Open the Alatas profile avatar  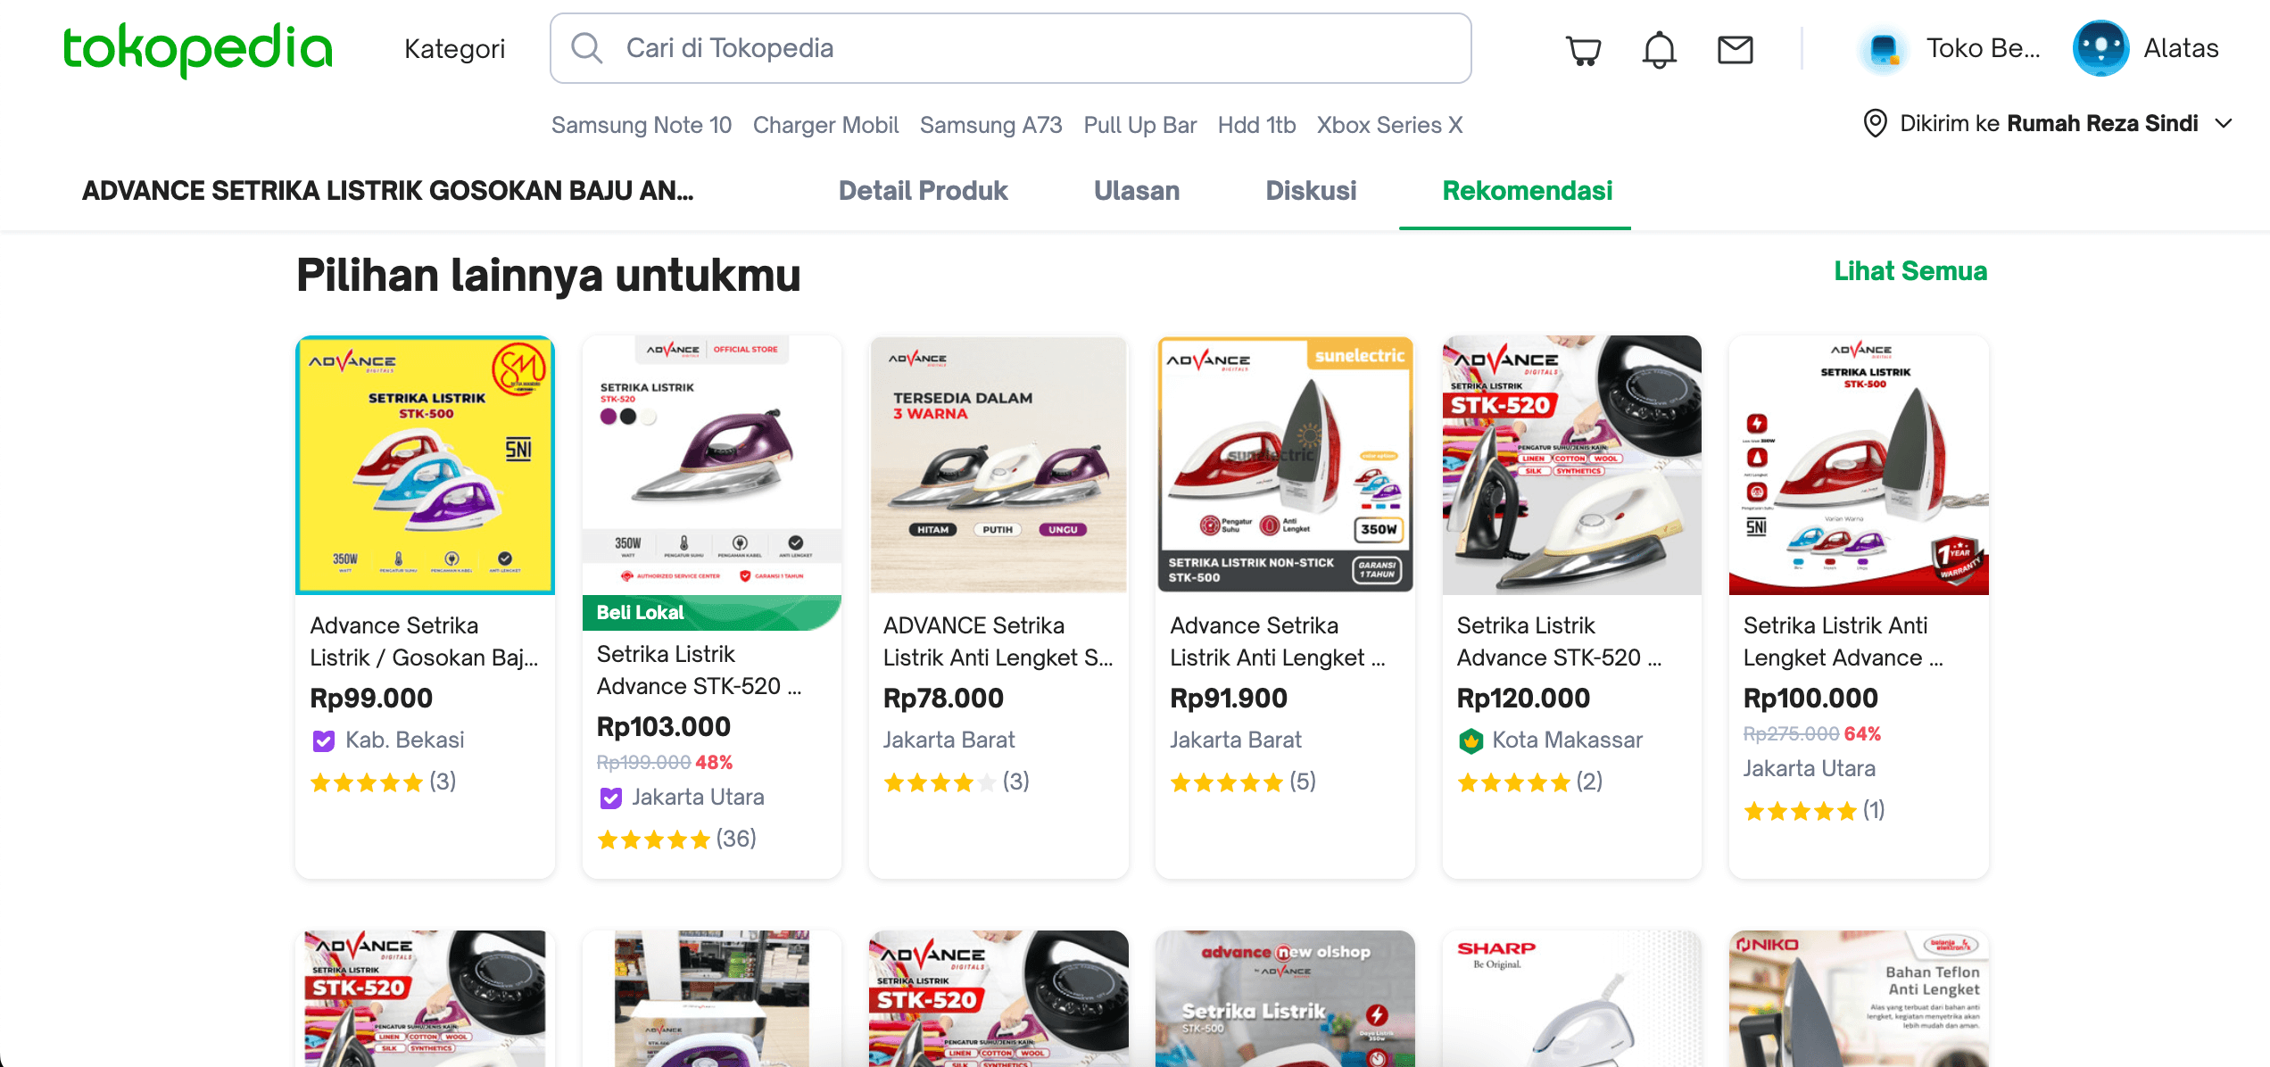(2100, 48)
